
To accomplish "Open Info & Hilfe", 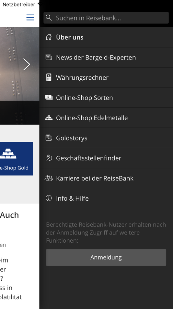I will (106, 198).
